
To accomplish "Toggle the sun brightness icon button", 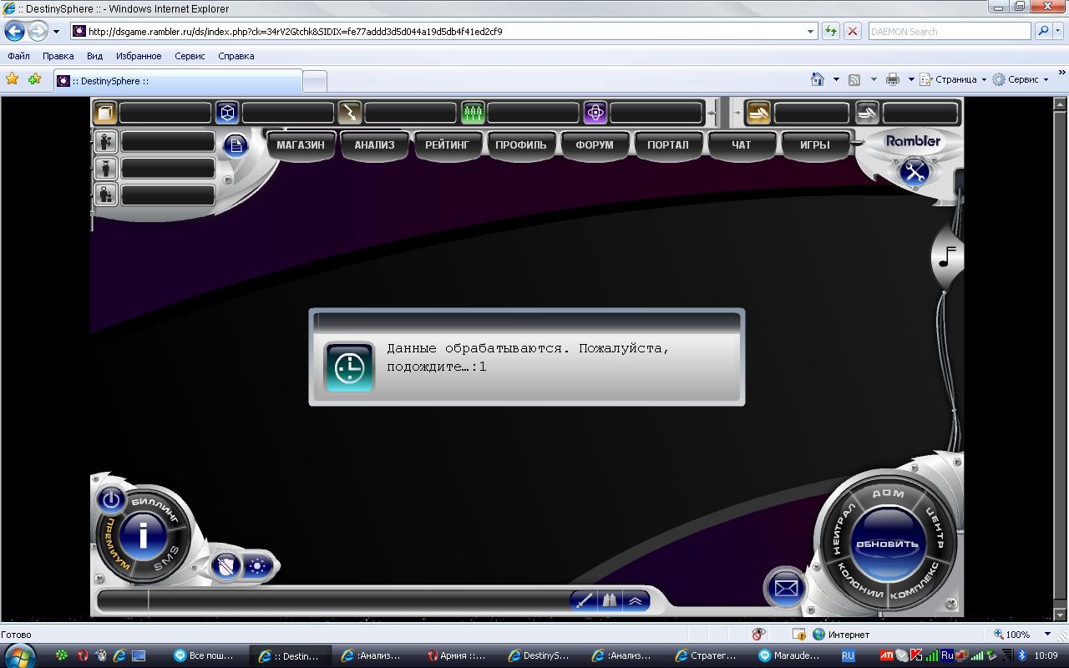I will coord(257,566).
